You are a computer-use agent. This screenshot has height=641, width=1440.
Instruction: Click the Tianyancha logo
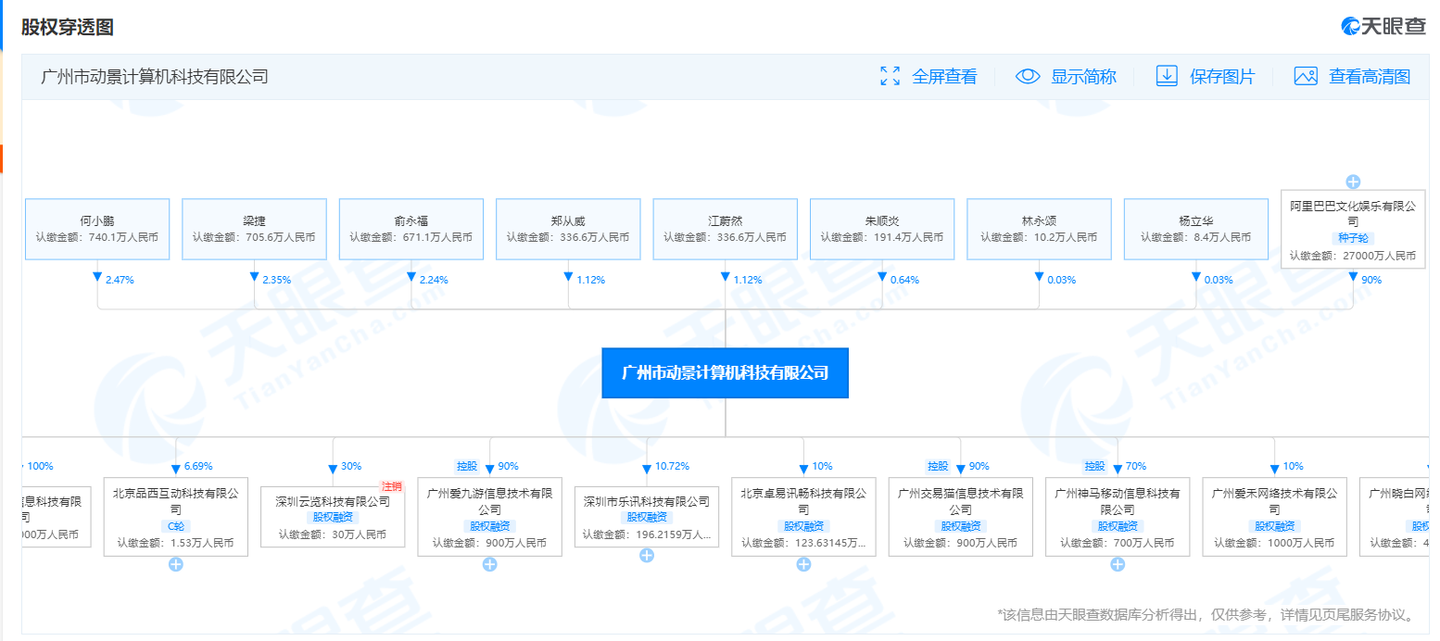point(1383,27)
